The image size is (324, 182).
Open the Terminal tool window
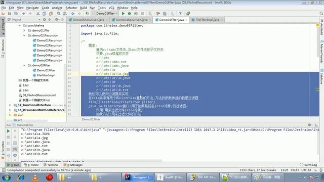point(51,165)
